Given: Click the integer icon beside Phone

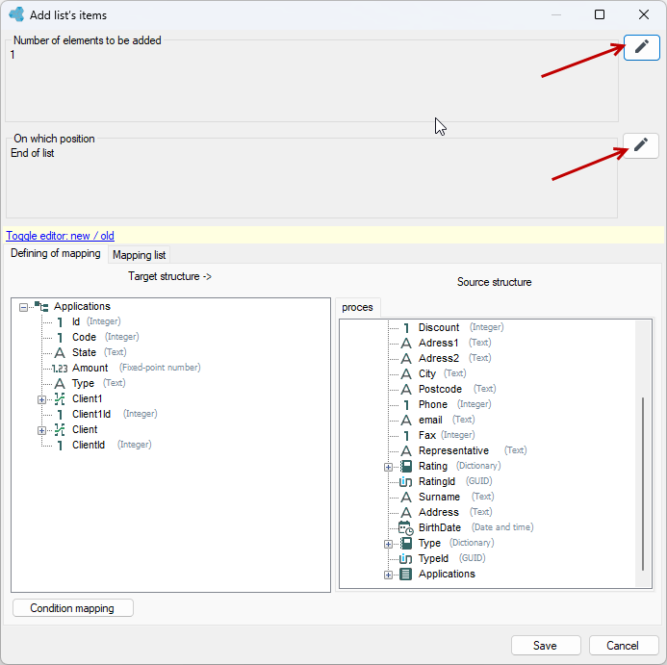Looking at the screenshot, I should [x=406, y=404].
